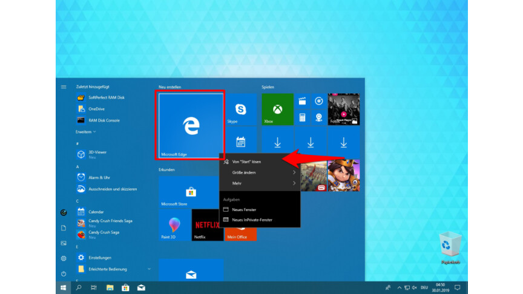Click the 'Spielen' group title
Viewport: 523px width, 294px height.
pyautogui.click(x=268, y=87)
